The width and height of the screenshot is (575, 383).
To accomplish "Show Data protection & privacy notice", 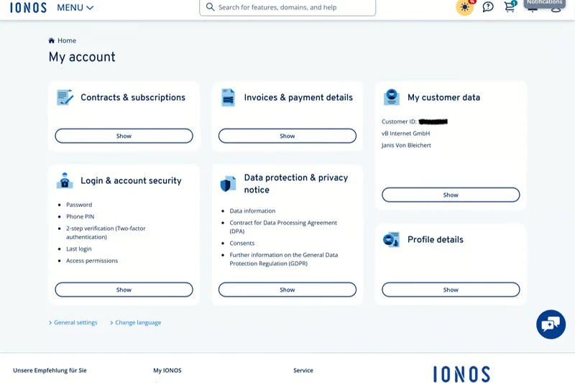I will [x=287, y=290].
